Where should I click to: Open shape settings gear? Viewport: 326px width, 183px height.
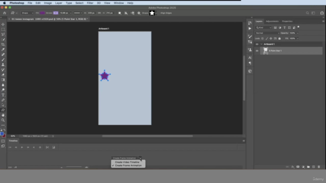click(x=139, y=13)
